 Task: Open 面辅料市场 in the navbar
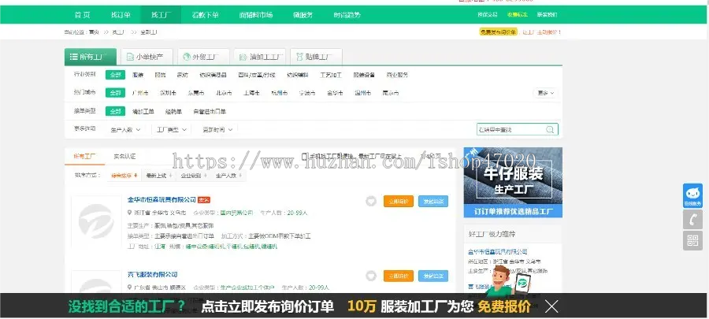click(256, 15)
